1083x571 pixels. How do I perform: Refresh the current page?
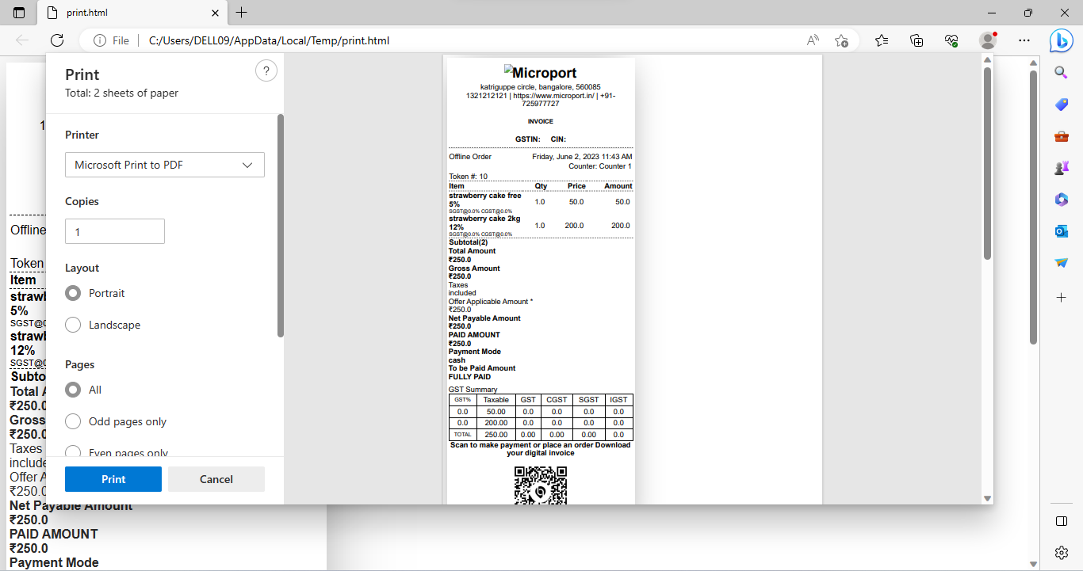click(57, 40)
